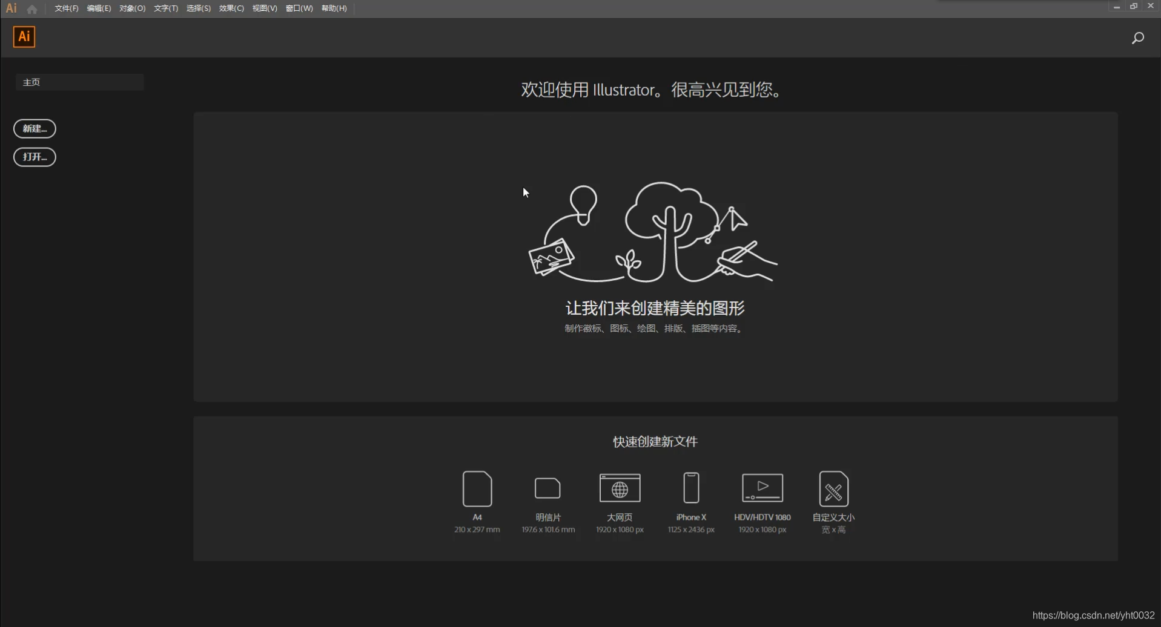Click the 打开... button
This screenshot has width=1161, height=627.
tap(35, 157)
